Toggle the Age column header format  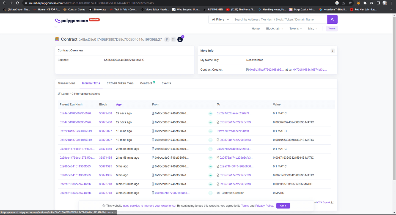coord(119,104)
